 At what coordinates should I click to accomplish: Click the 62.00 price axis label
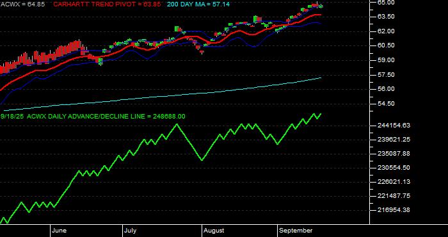tap(385, 31)
